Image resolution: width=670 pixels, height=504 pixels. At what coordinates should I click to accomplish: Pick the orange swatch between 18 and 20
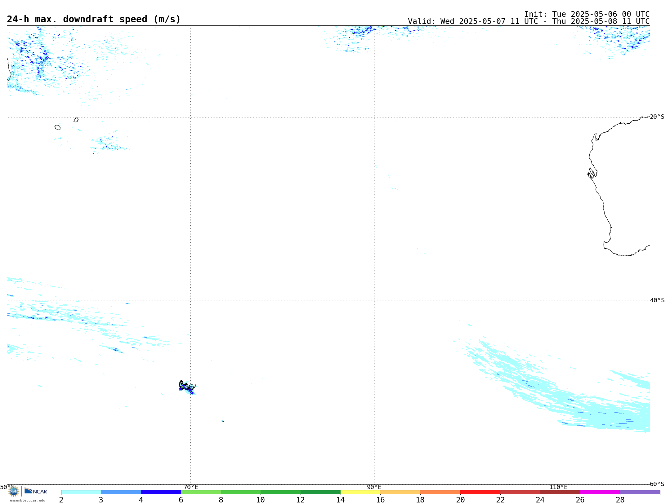click(x=440, y=492)
